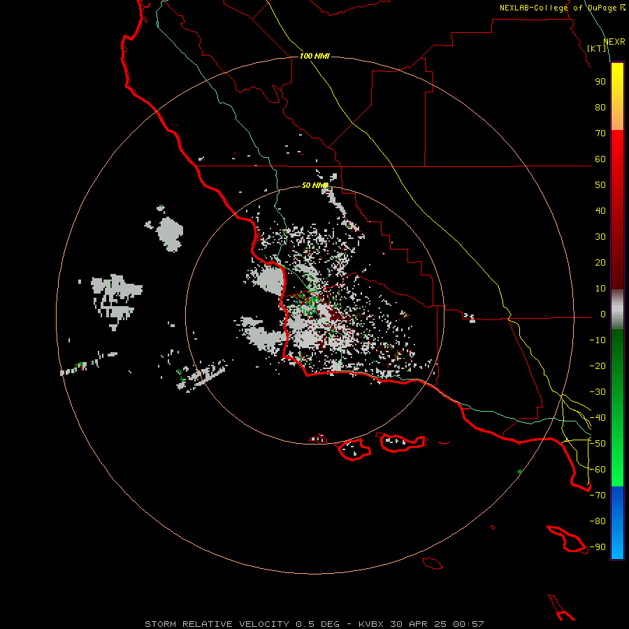The width and height of the screenshot is (629, 629).
Task: Click the positive 30 scale value
Action: tap(600, 237)
